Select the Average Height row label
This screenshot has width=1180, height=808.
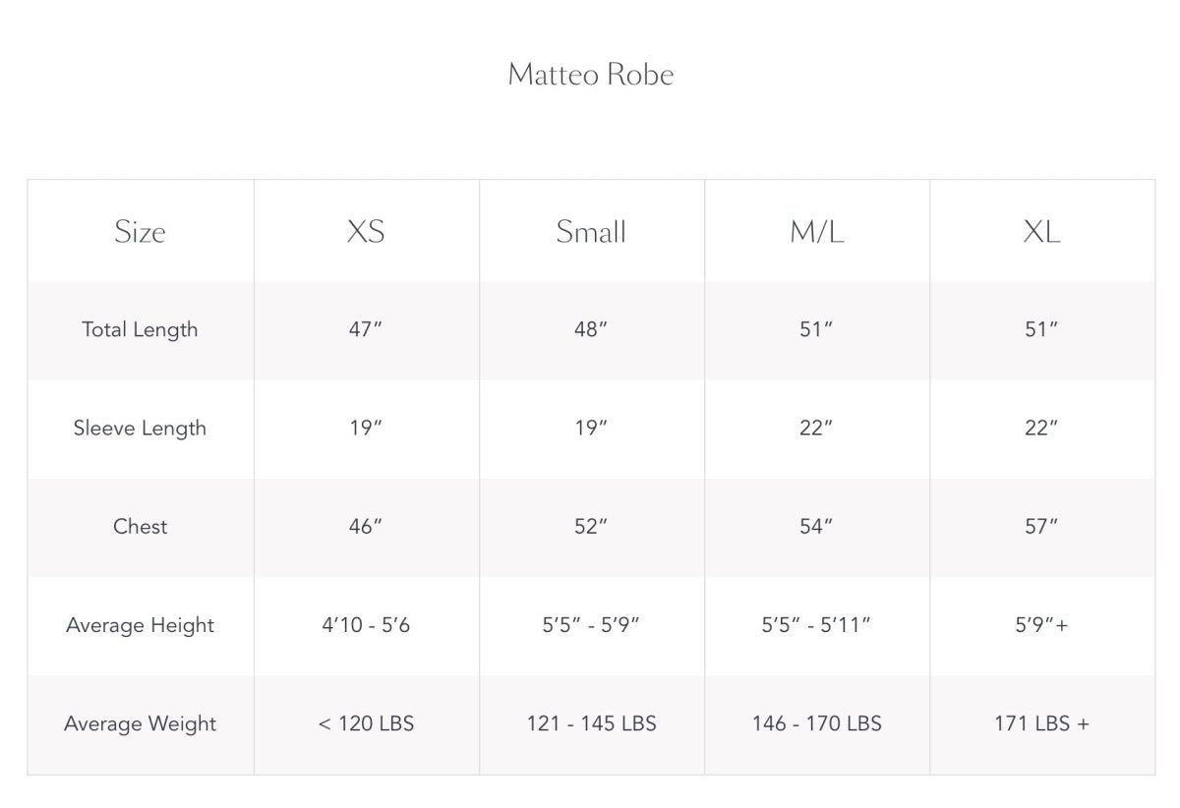140,625
